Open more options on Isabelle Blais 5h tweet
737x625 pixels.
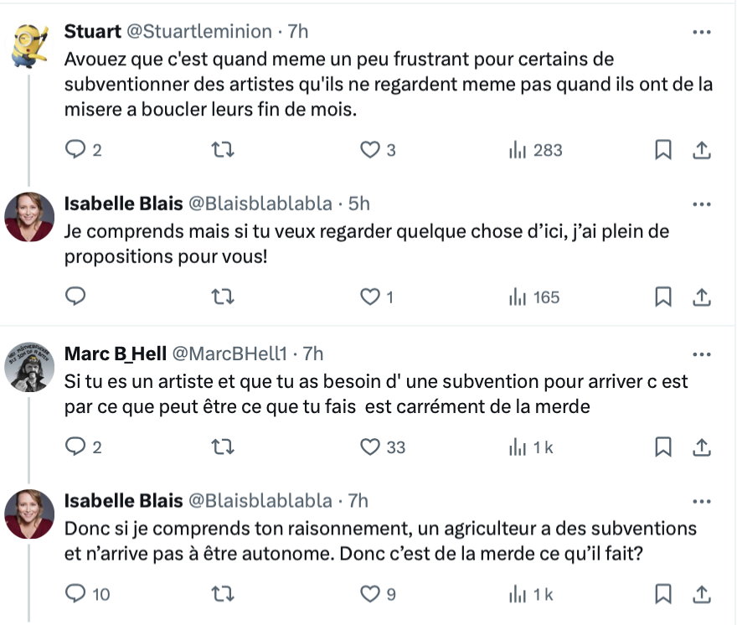pyautogui.click(x=701, y=204)
